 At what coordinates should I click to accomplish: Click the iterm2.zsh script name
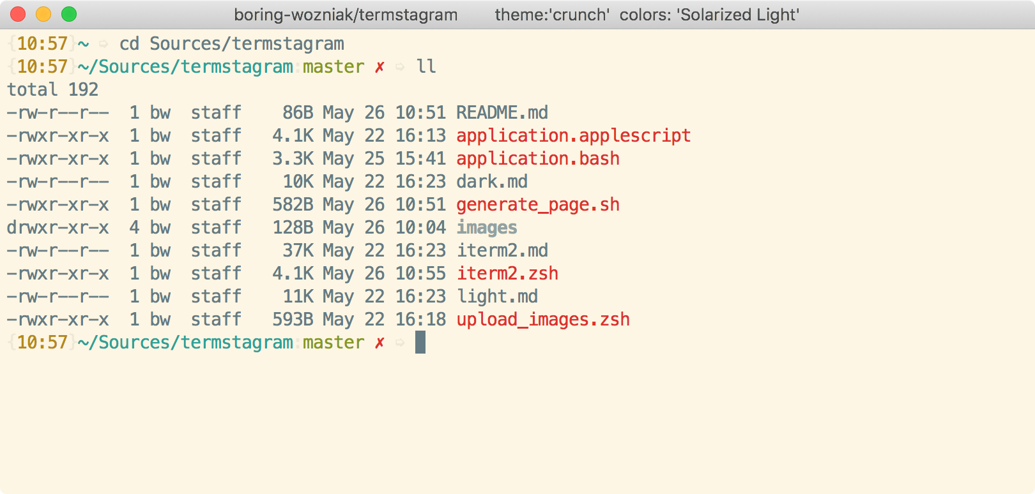[507, 274]
